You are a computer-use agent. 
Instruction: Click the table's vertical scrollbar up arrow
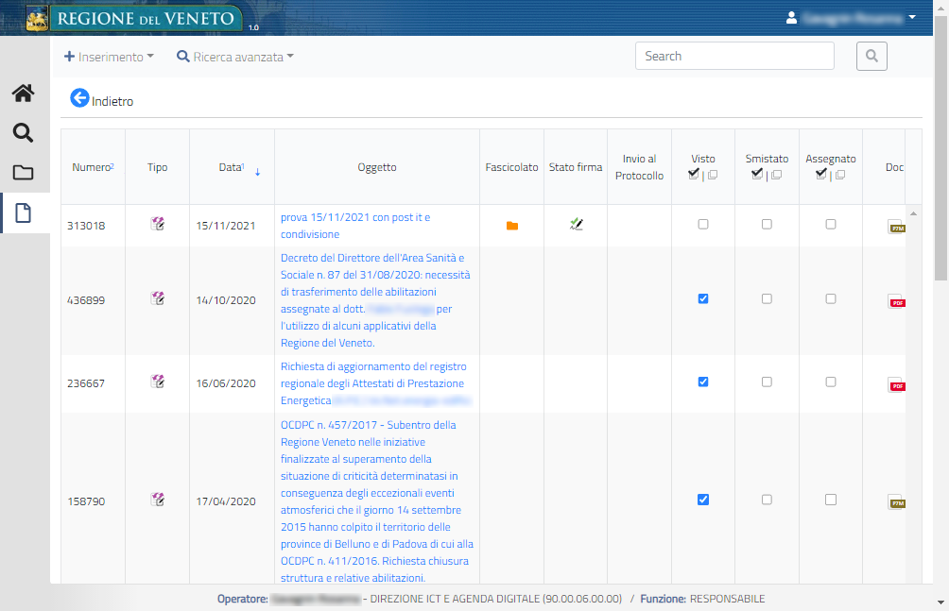coord(913,213)
